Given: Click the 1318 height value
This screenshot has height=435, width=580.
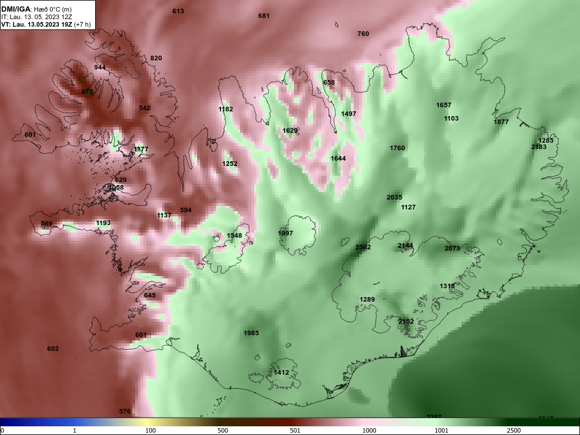Looking at the screenshot, I should point(447,287).
